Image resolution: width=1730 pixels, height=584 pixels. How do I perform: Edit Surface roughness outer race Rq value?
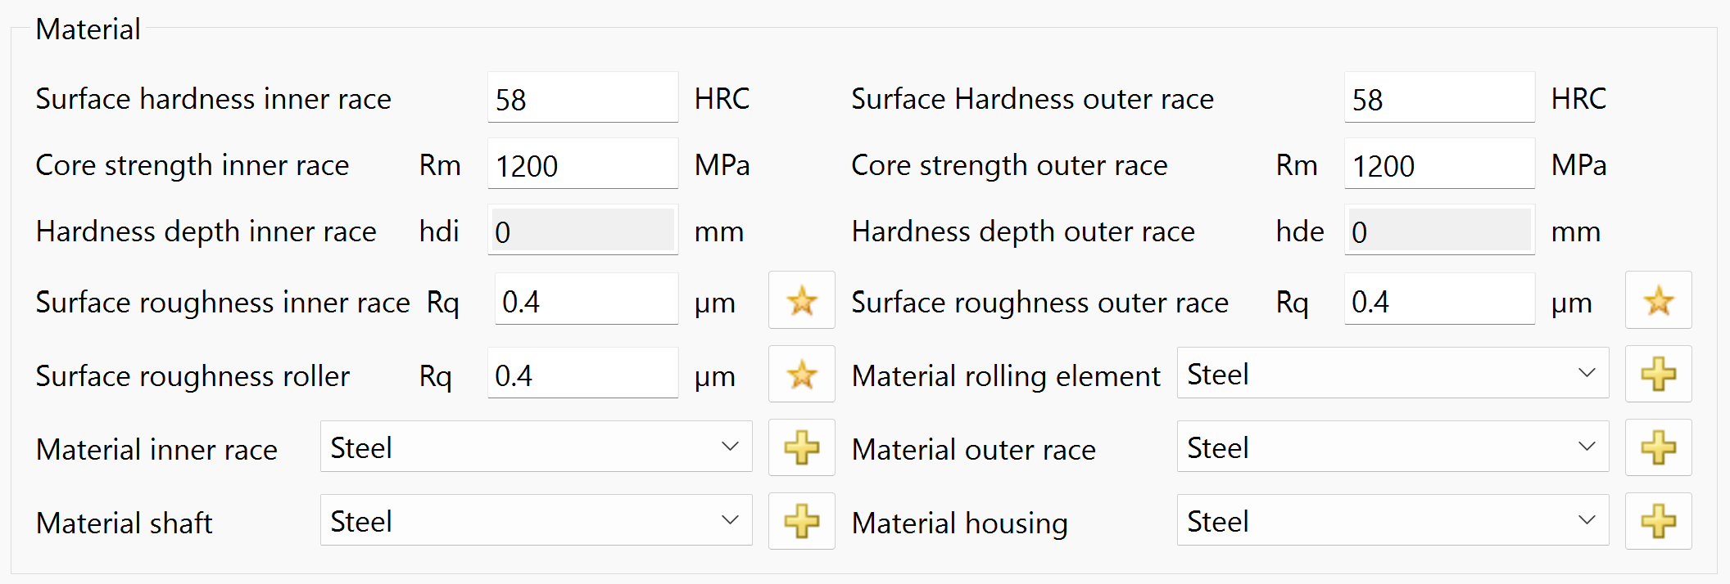pos(1439,302)
